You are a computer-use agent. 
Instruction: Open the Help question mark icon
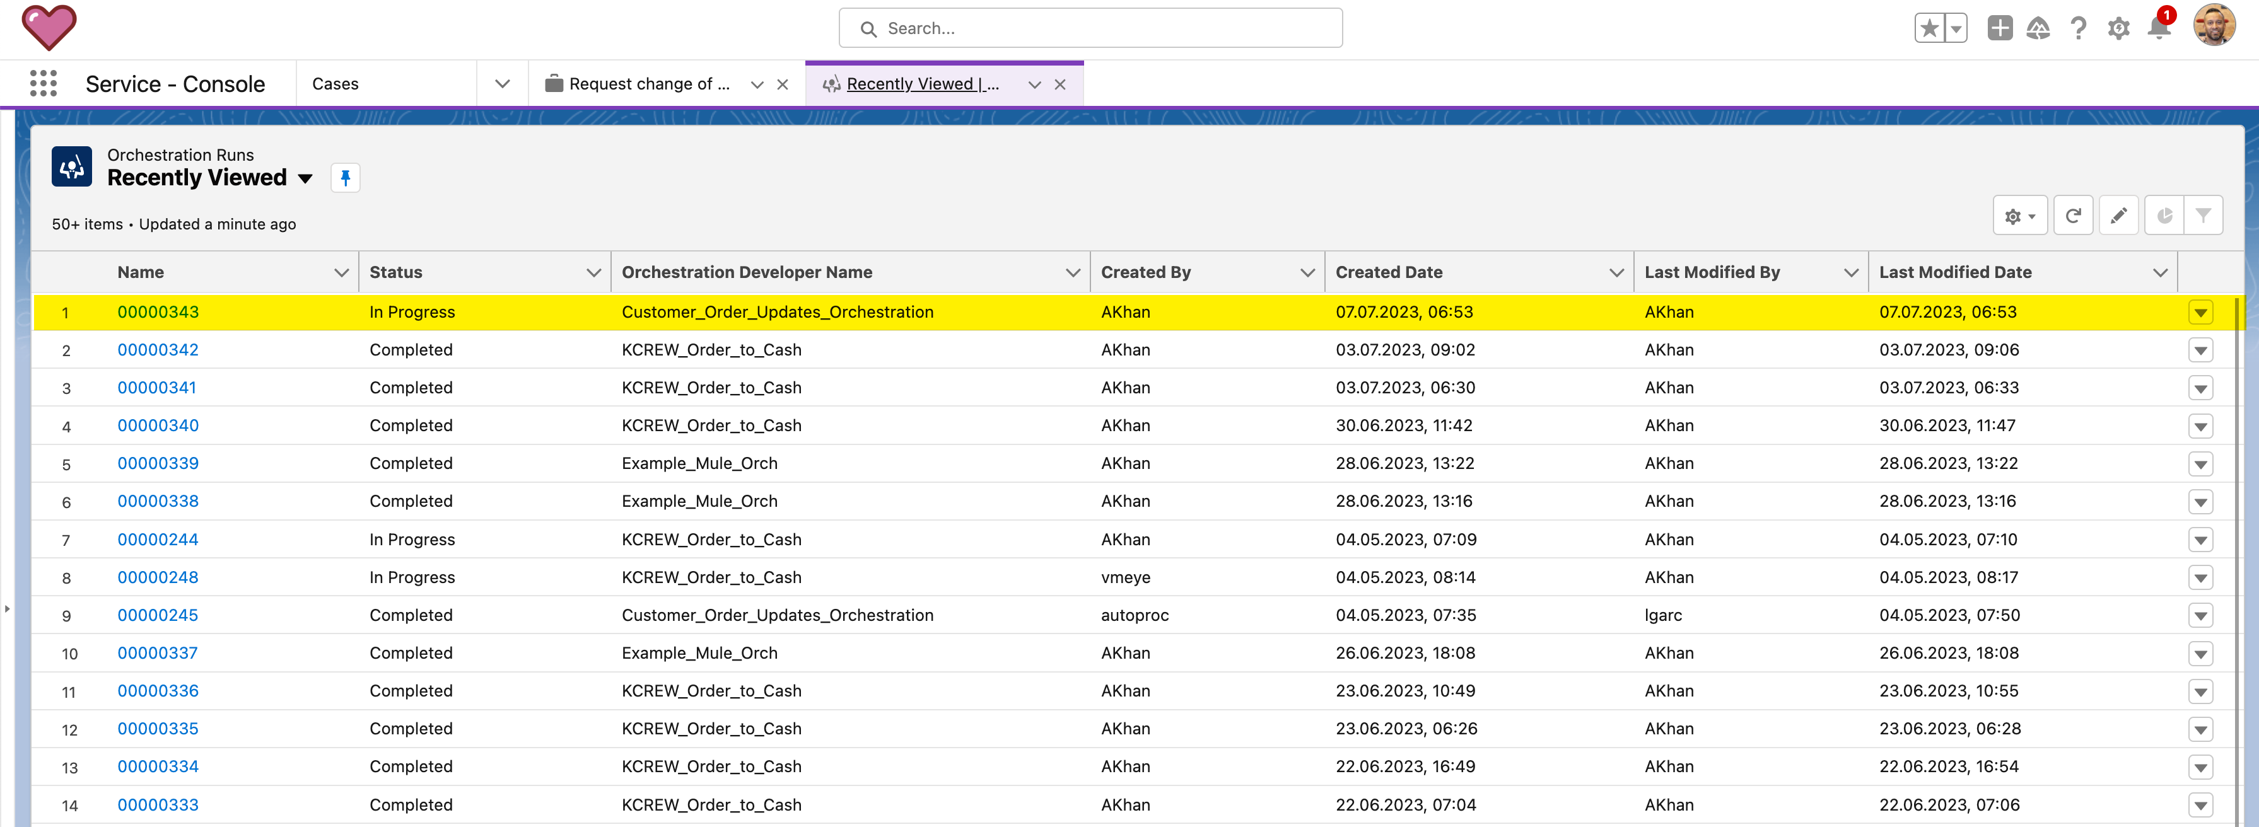[2077, 28]
